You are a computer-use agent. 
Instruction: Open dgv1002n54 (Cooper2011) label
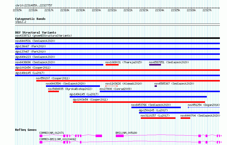[33, 68]
